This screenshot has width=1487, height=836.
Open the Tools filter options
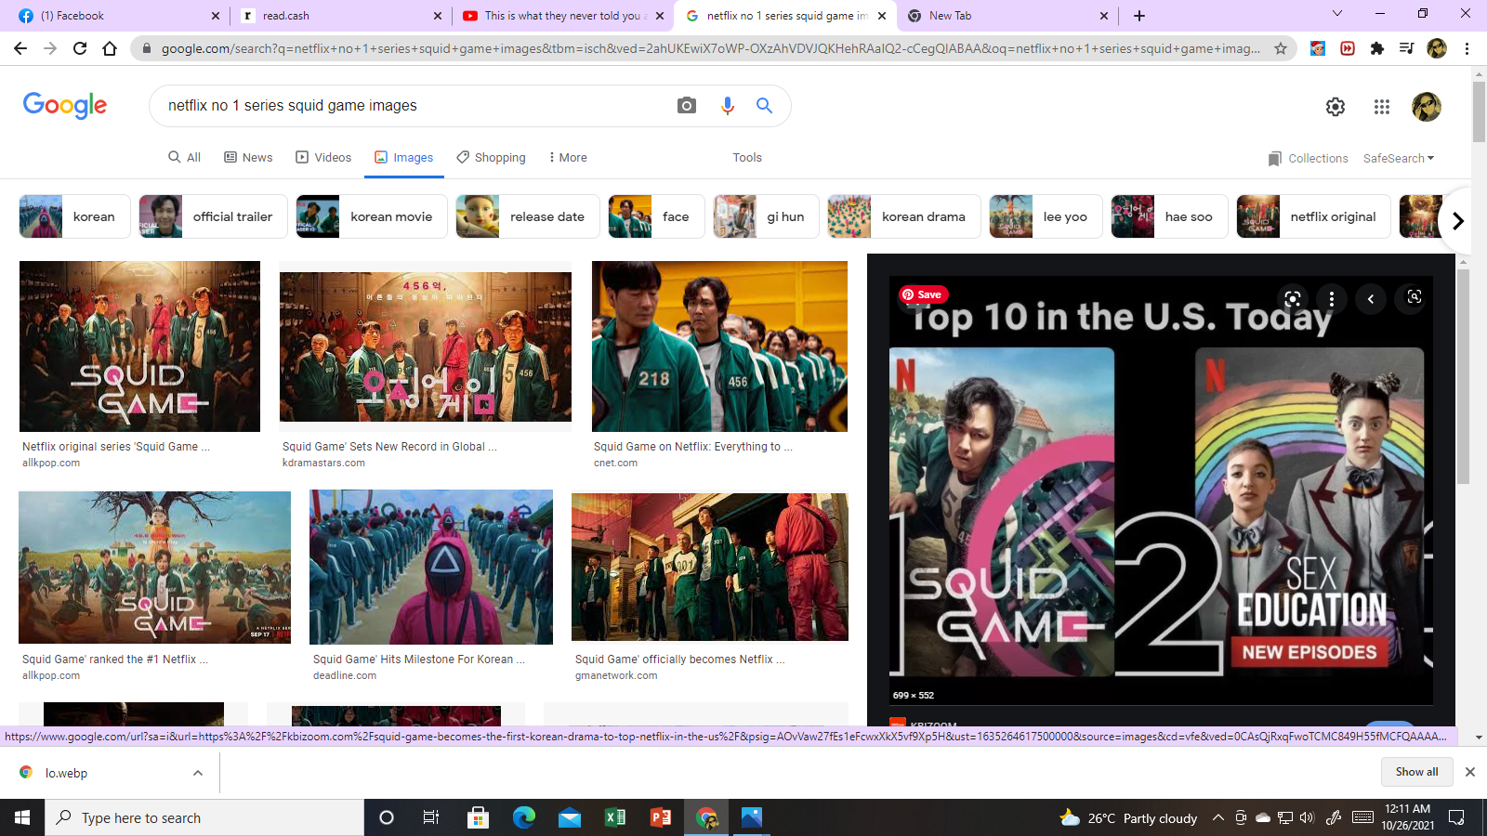pyautogui.click(x=747, y=158)
